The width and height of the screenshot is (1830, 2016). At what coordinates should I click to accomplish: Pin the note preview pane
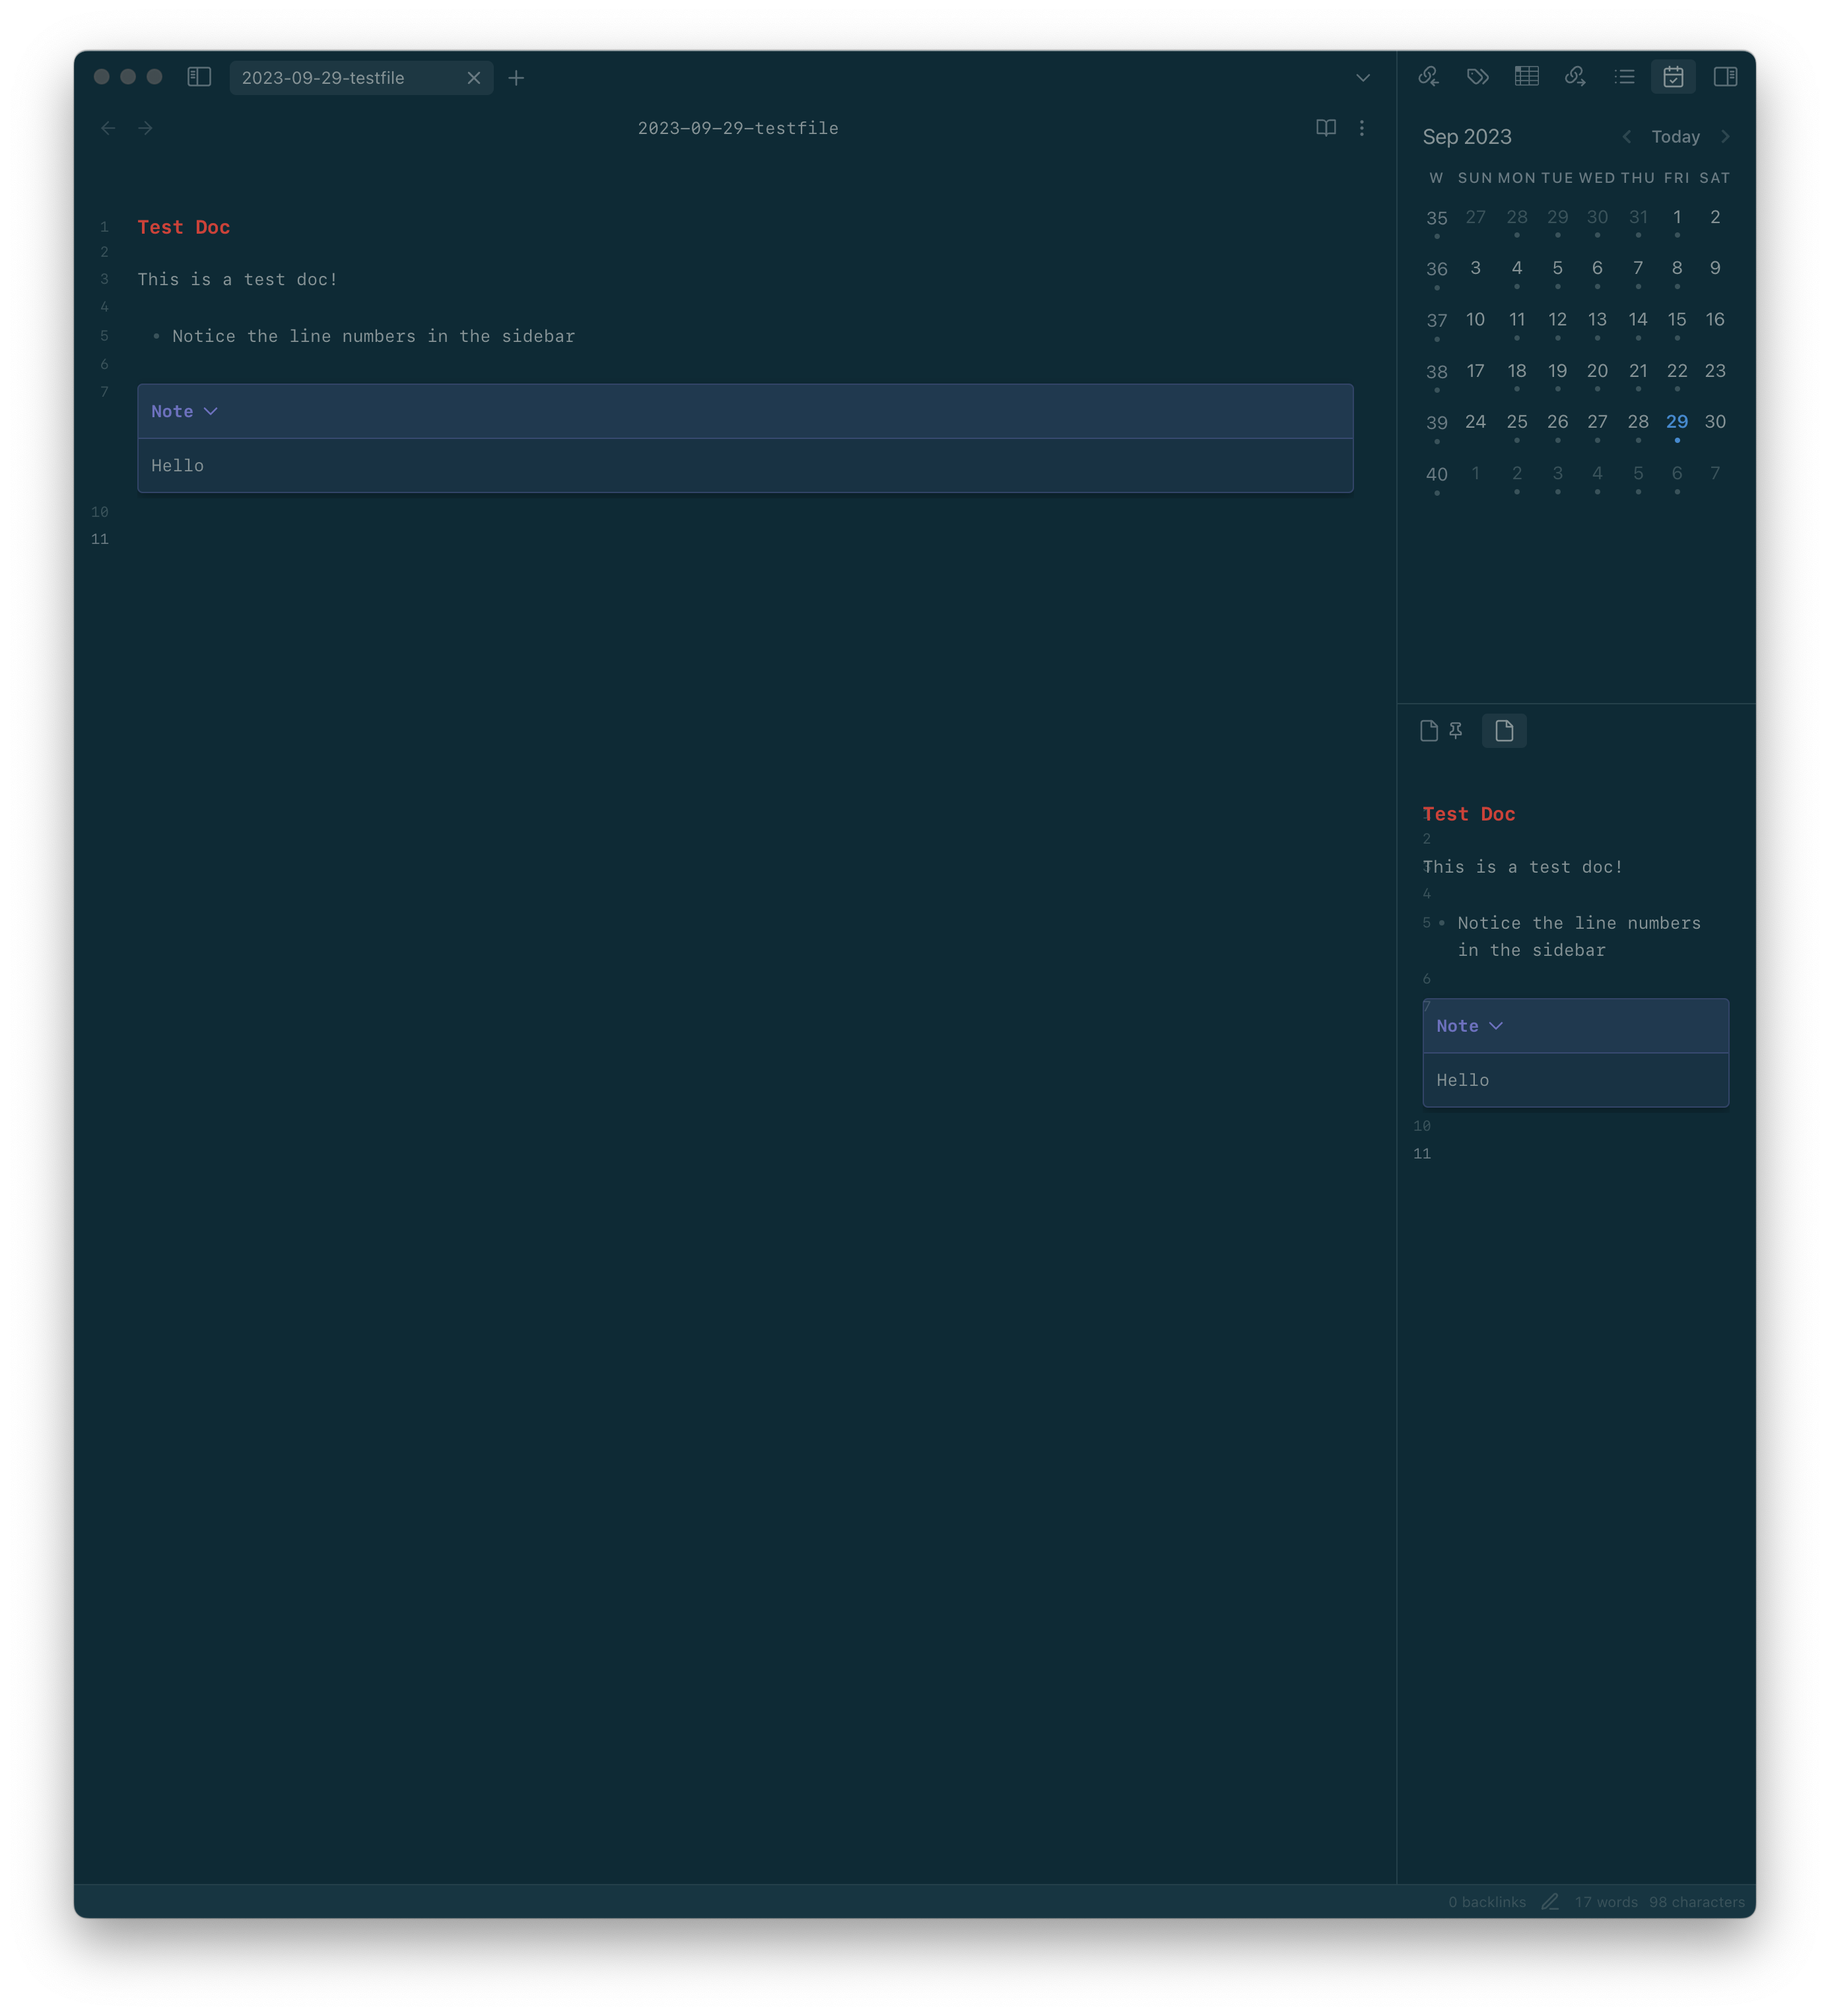[1455, 731]
